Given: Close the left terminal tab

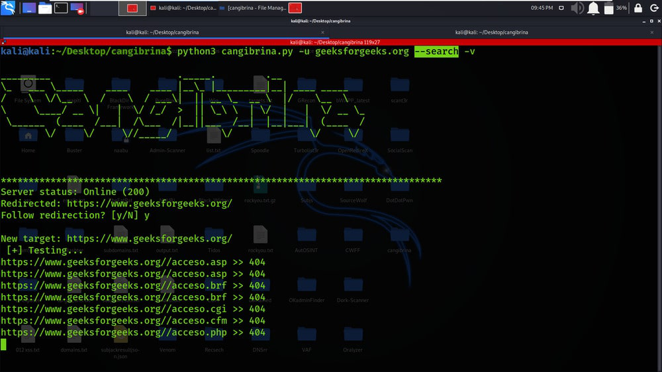Looking at the screenshot, I should coord(322,32).
